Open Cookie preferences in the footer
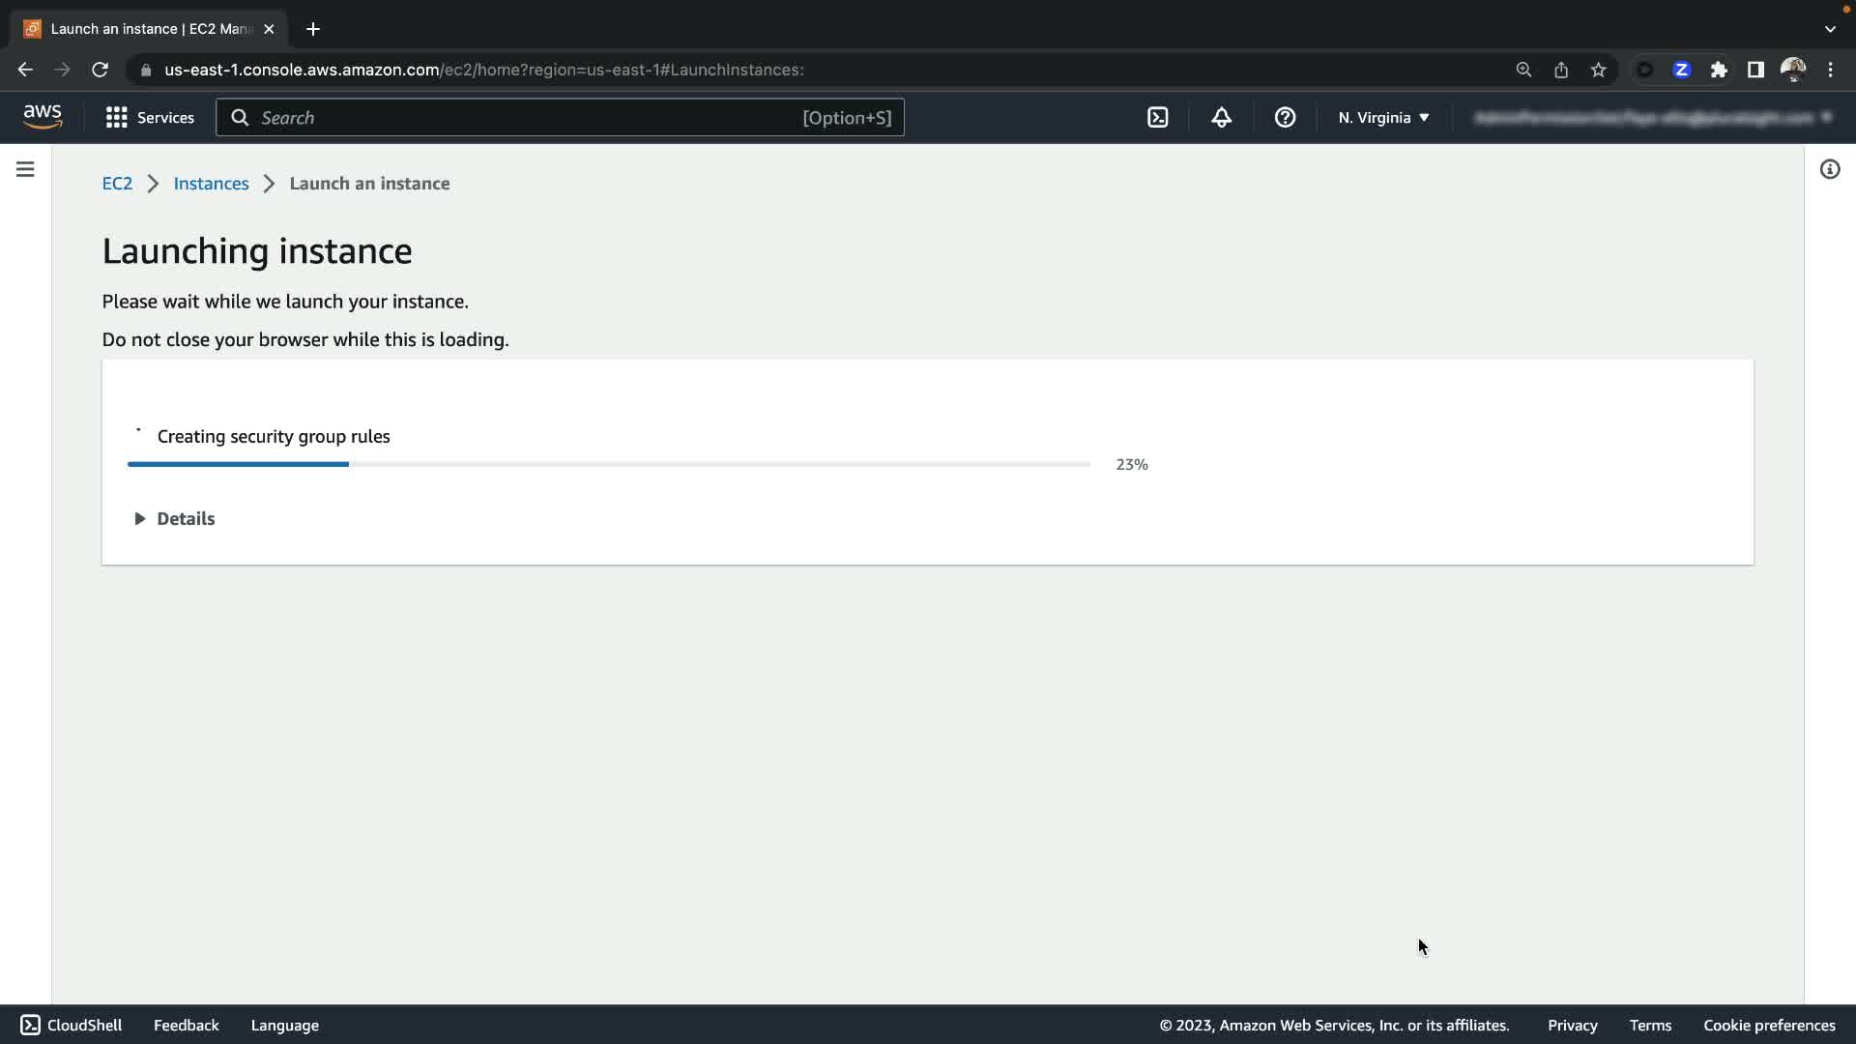This screenshot has width=1856, height=1044. tap(1768, 1025)
